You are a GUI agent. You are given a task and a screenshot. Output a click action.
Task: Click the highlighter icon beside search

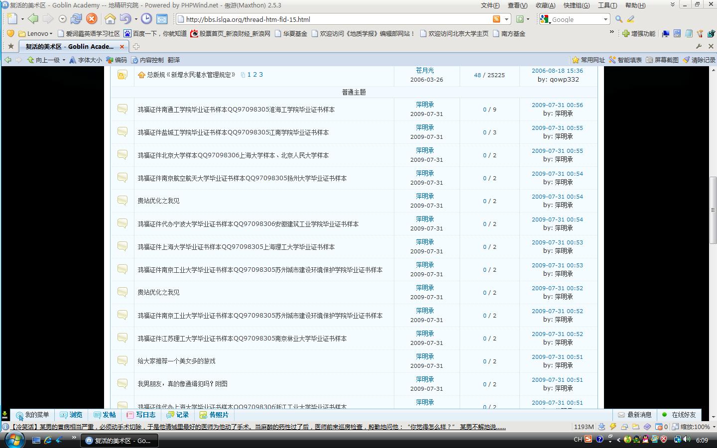pos(631,19)
